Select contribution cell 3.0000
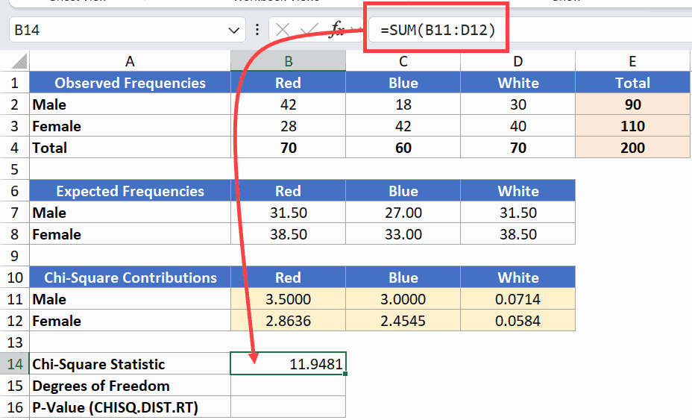Screen dimensions: 692x420 tap(403, 299)
